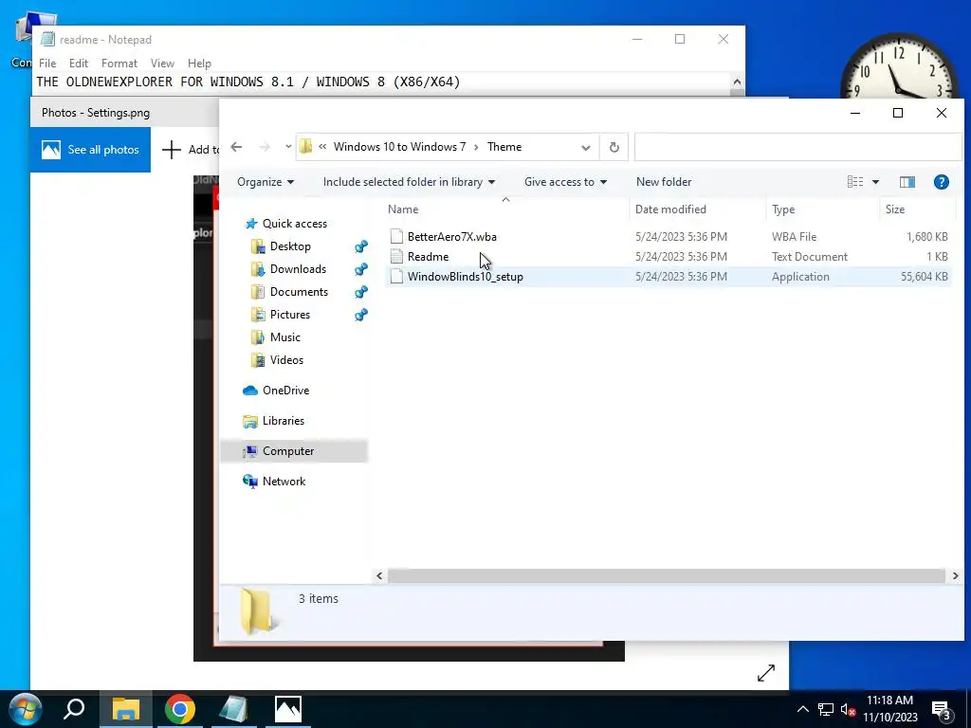Viewport: 971px width, 728px height.
Task: Open Libraries in navigation pane
Action: coord(283,420)
